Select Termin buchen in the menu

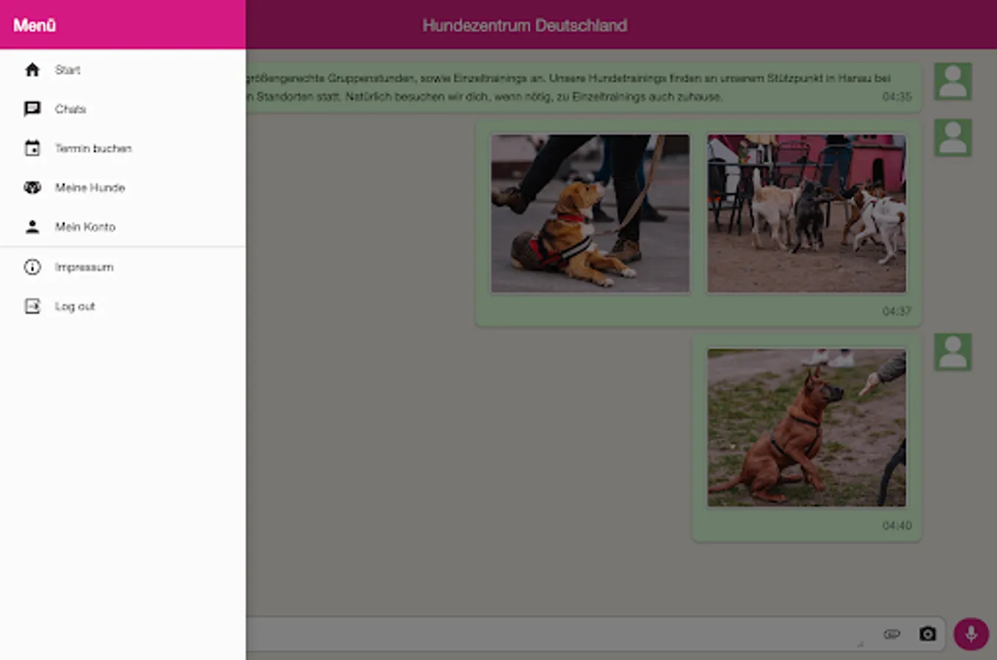123,148
